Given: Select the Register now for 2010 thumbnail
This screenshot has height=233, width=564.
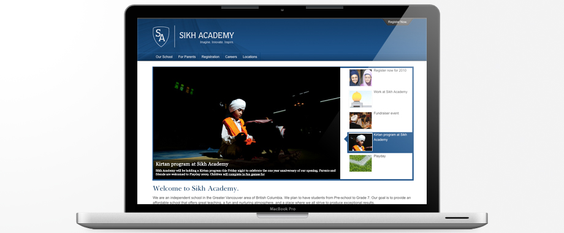Looking at the screenshot, I should point(360,78).
